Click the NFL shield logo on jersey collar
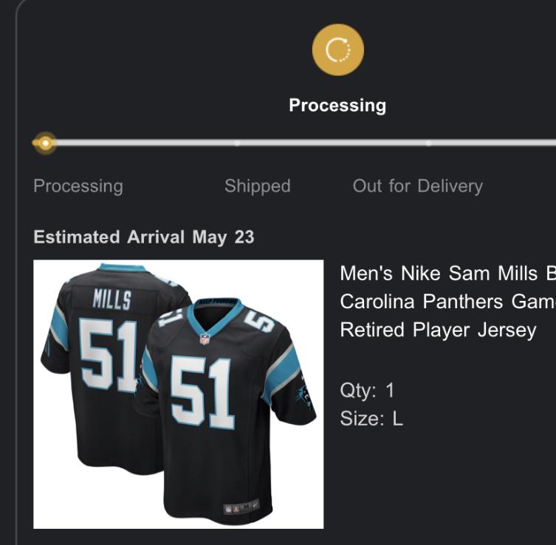556x545 pixels. point(205,339)
